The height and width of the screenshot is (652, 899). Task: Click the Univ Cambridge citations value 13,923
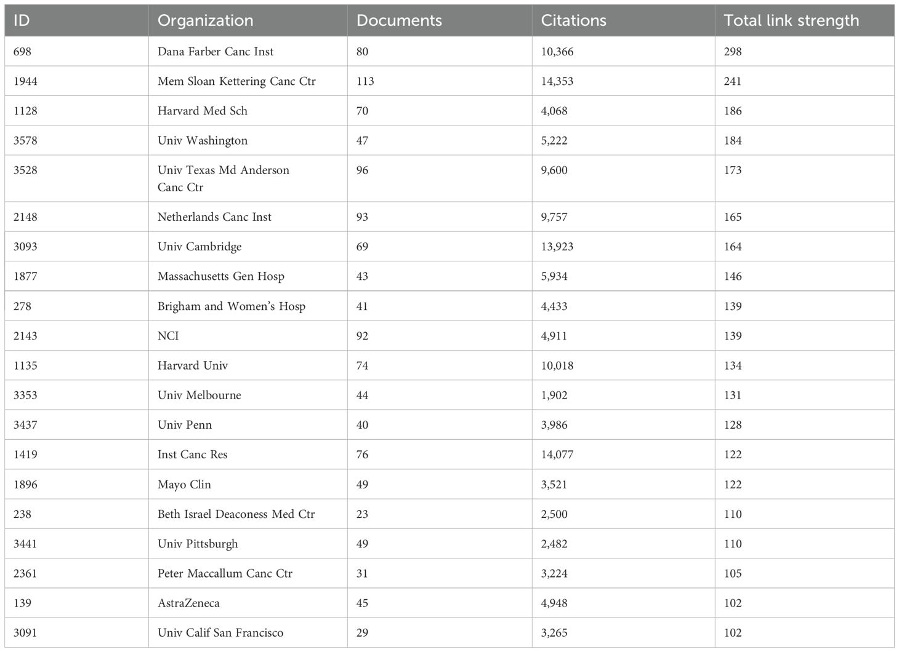click(557, 247)
